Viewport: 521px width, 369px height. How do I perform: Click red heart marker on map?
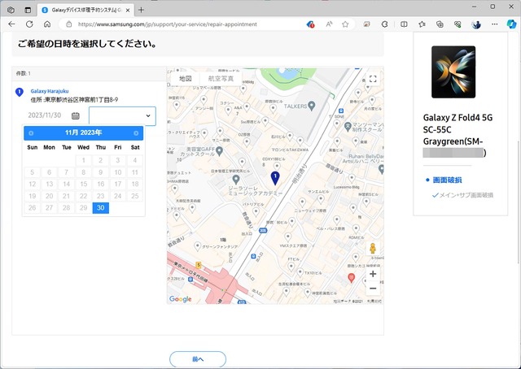click(x=351, y=278)
